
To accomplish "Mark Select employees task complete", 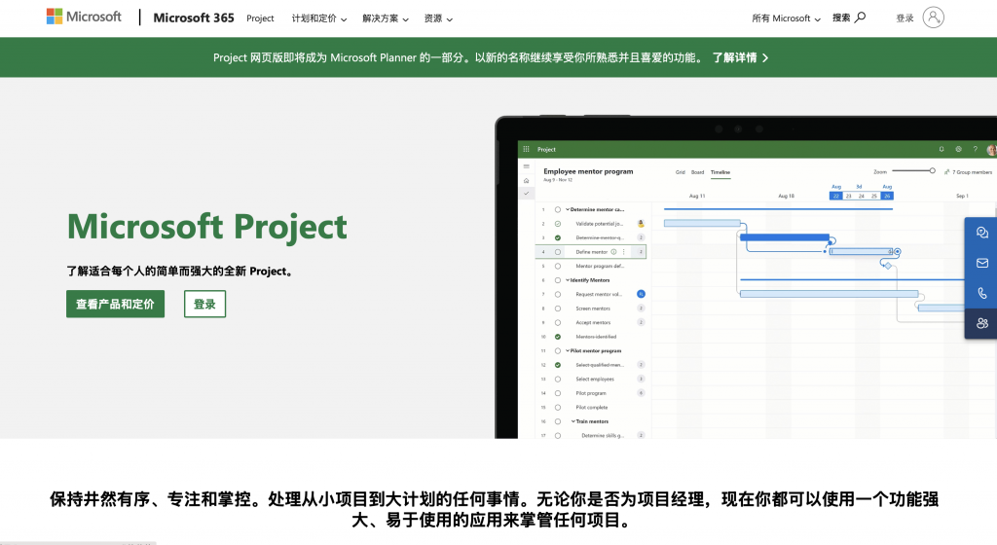I will pyautogui.click(x=558, y=380).
